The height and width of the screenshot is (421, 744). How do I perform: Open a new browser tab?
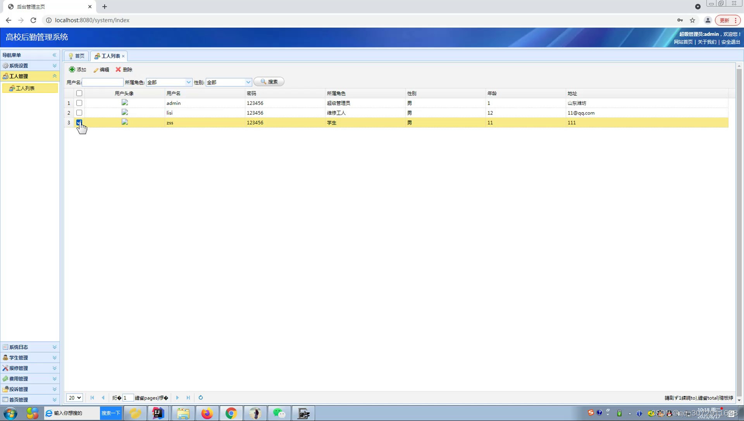(x=105, y=7)
